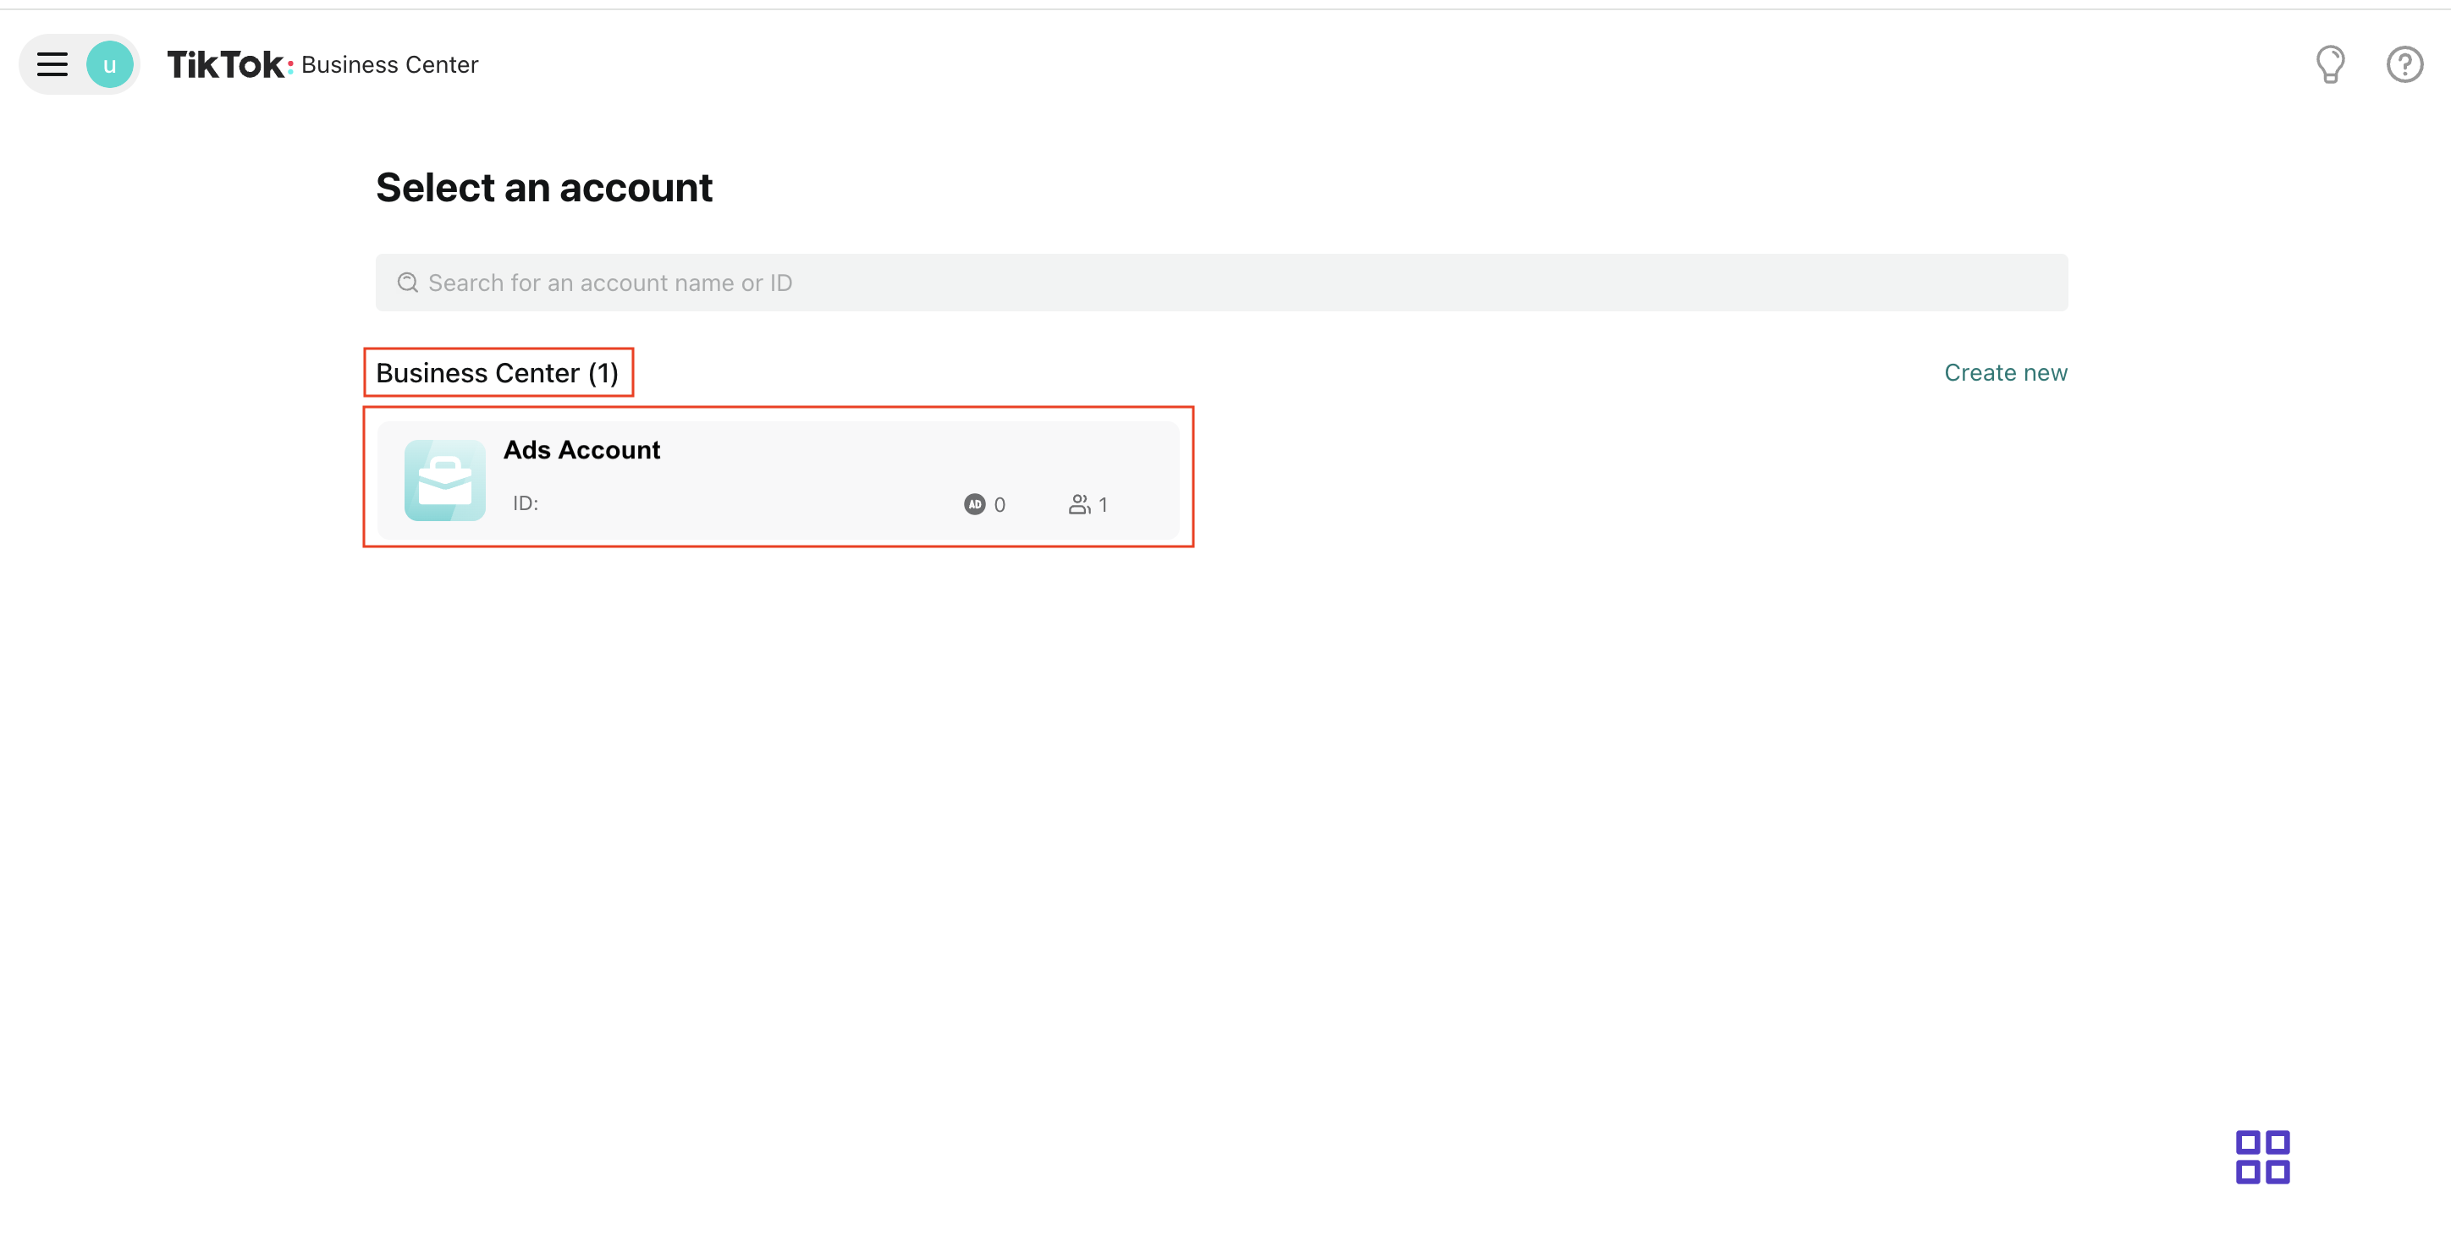Focus the account name or ID search field

(1222, 283)
